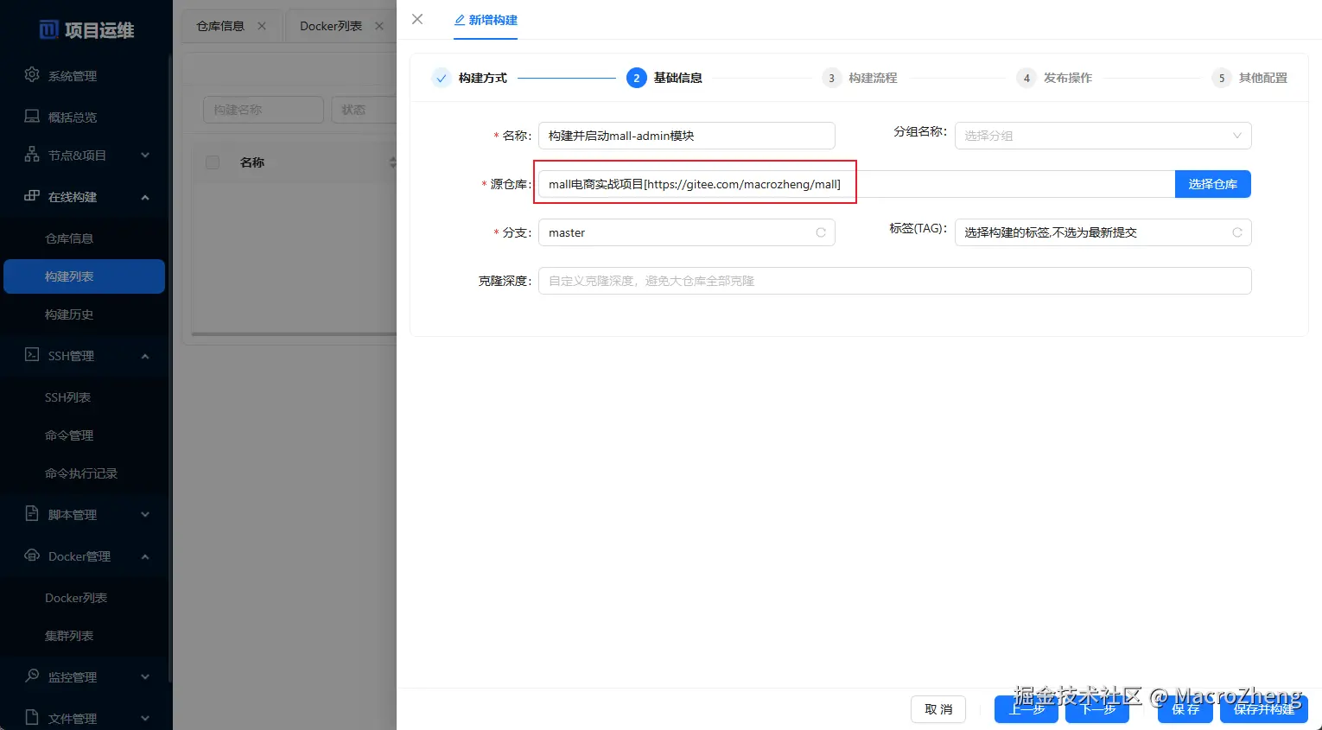
Task: Expand the 文件管理 menu chevron
Action: [145, 719]
